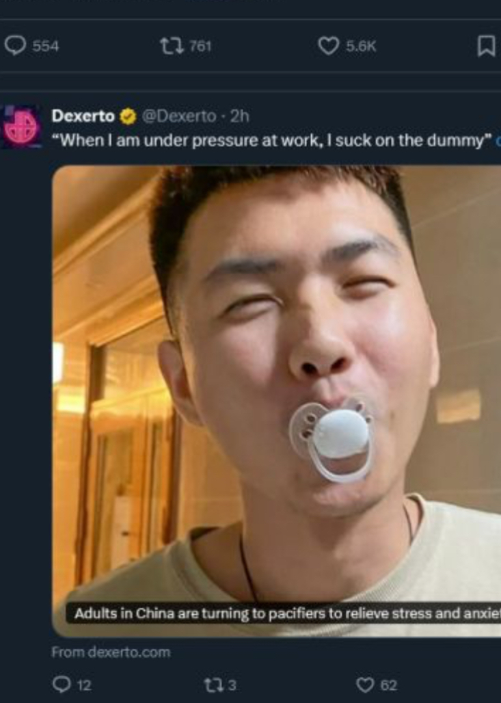Retweet the top post with 761 reposts
This screenshot has height=703, width=501.
coord(172,46)
